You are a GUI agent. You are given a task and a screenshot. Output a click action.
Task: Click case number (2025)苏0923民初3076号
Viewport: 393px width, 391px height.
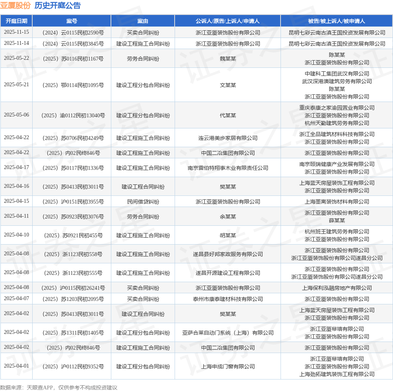tap(73, 217)
